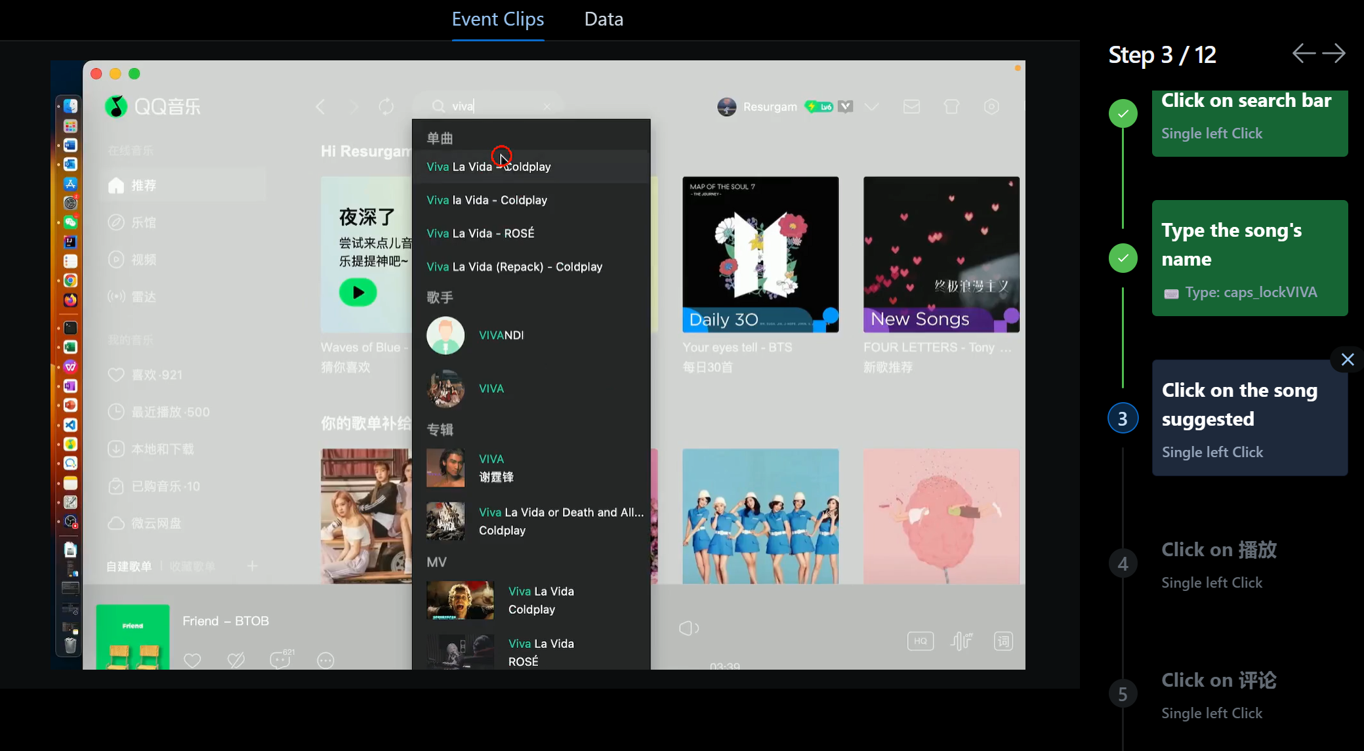
Task: Like the current song with the heart icon
Action: (x=192, y=660)
